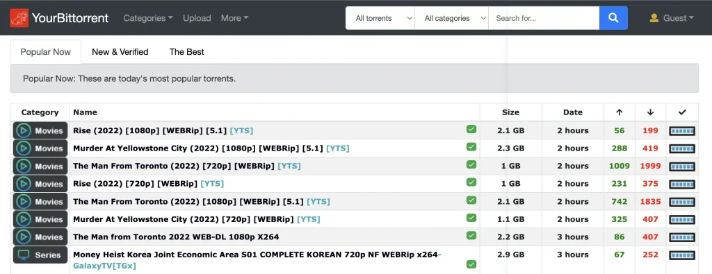Select the Popular Now tab

tap(45, 51)
